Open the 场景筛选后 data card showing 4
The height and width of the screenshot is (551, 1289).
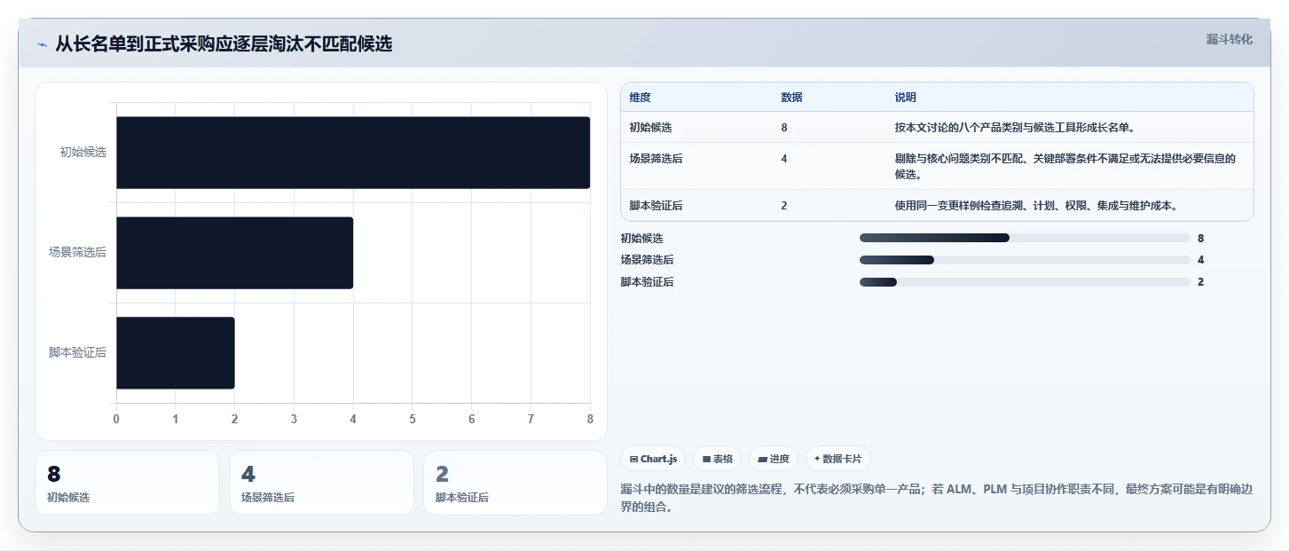point(321,483)
